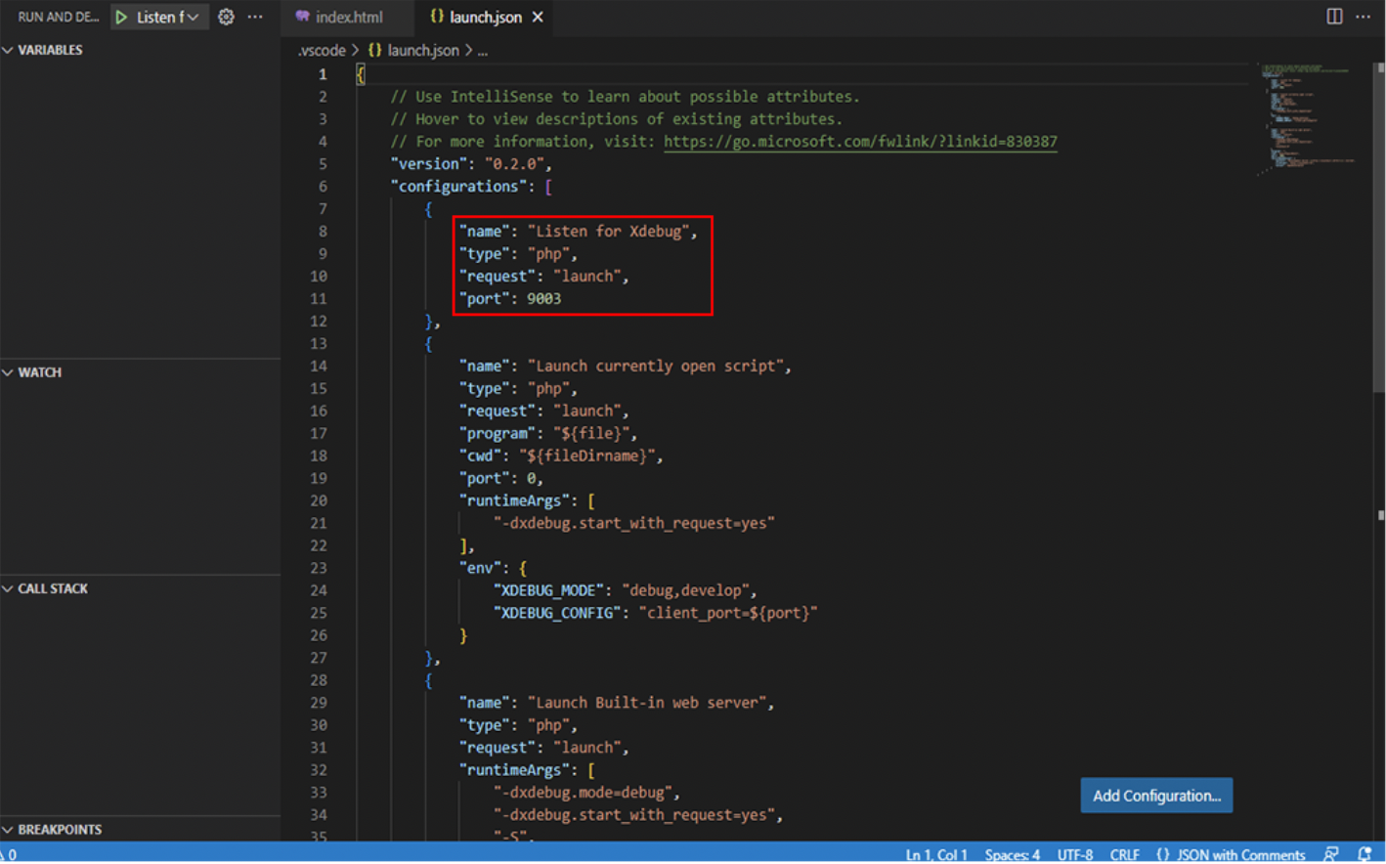Click "-dxdebug.mode=debug" argument
The width and height of the screenshot is (1386, 864).
(x=583, y=793)
